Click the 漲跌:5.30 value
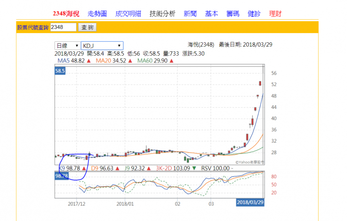 pos(193,54)
